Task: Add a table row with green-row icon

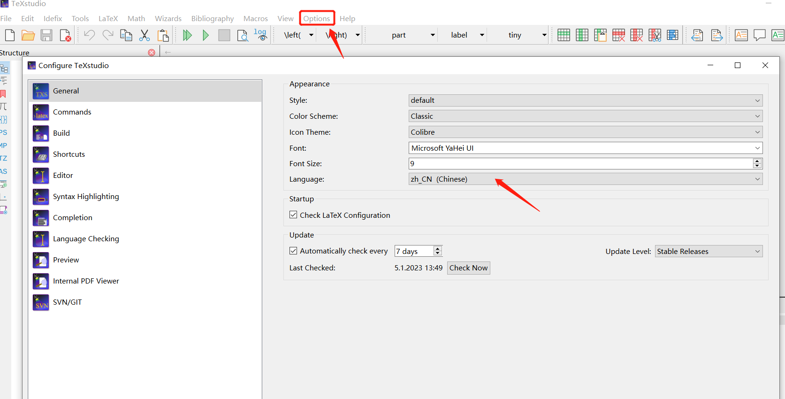Action: pos(564,35)
